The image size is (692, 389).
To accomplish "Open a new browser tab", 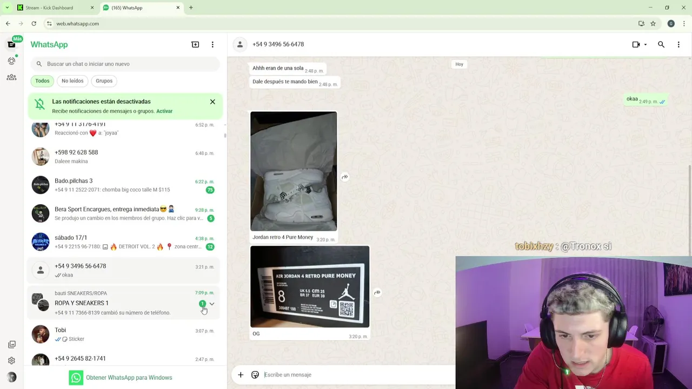I will (x=191, y=8).
